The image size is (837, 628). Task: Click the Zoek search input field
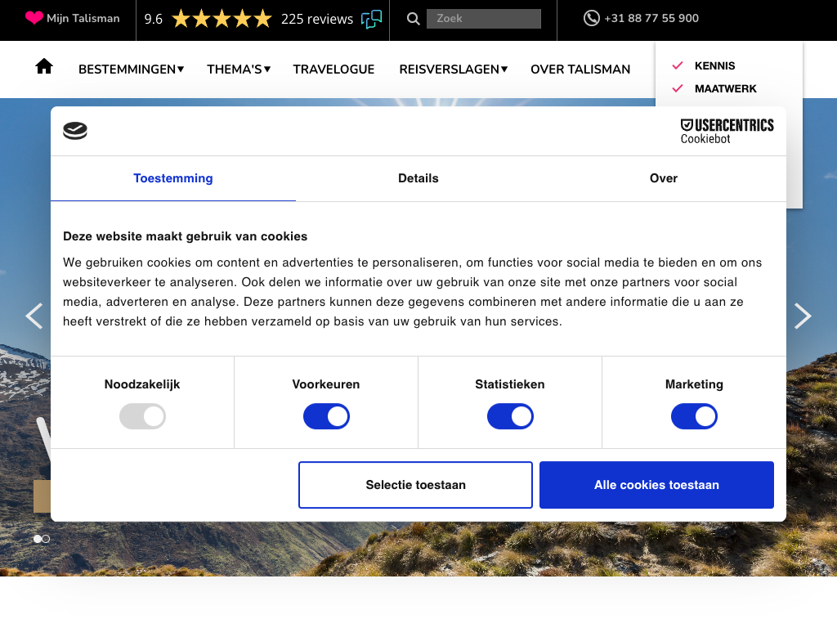coord(483,19)
